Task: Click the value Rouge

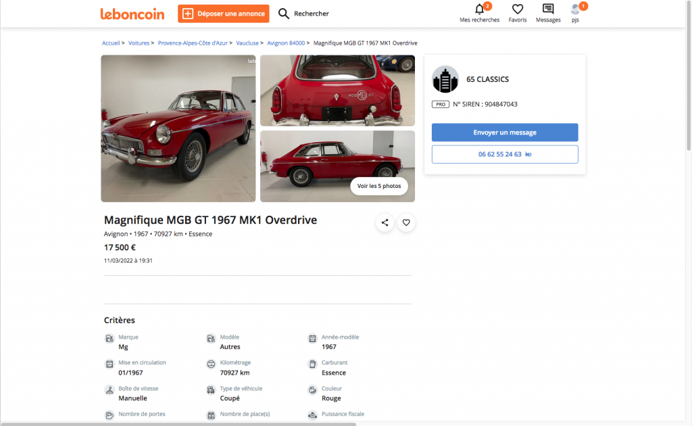Action: point(331,398)
